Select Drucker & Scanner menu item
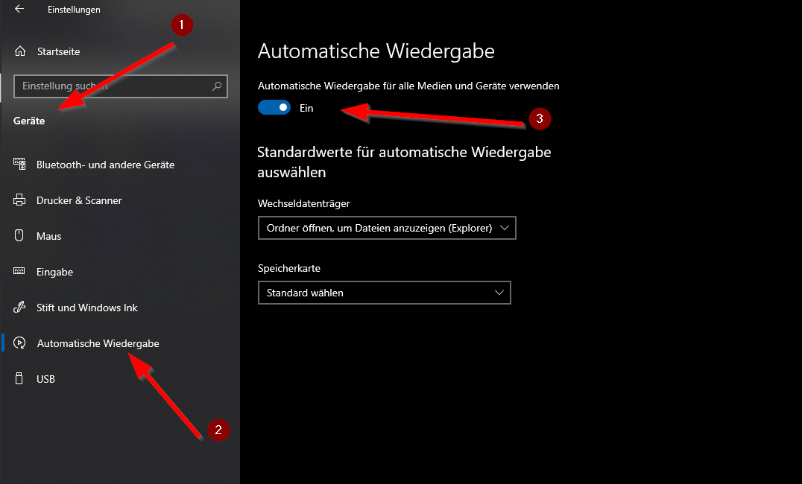 (79, 200)
